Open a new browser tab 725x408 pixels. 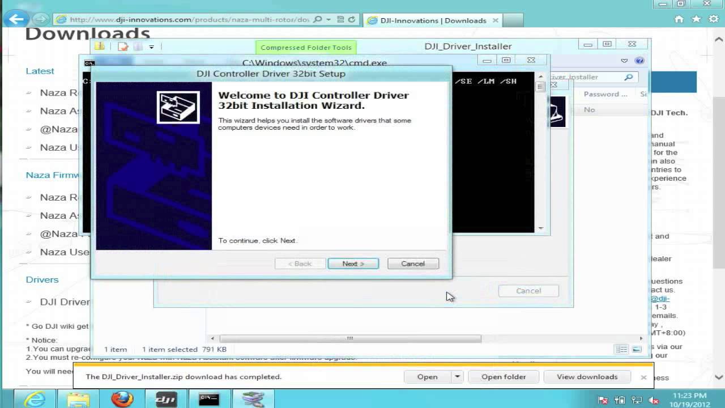click(513, 20)
